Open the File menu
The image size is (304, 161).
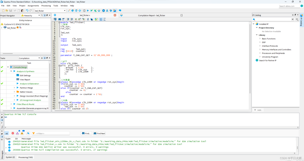3,6
